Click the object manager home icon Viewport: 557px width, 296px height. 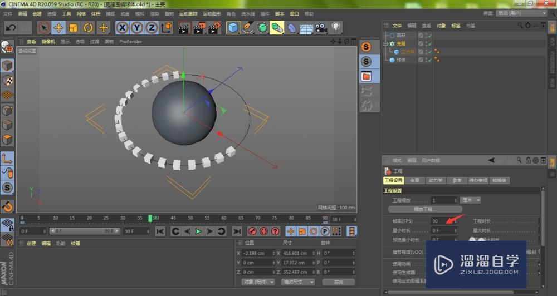point(528,26)
